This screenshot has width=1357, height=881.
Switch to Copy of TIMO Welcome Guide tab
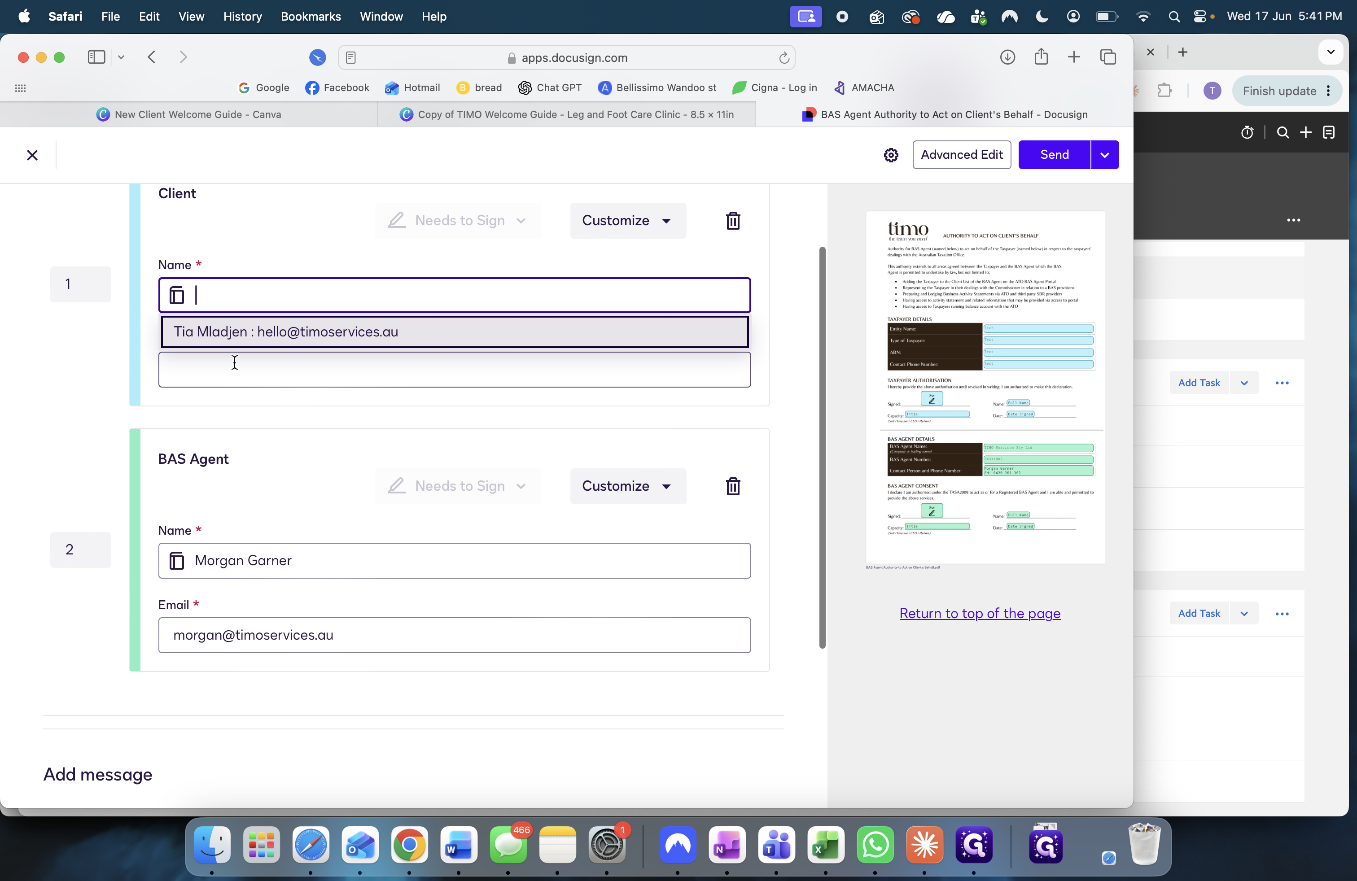[566, 114]
